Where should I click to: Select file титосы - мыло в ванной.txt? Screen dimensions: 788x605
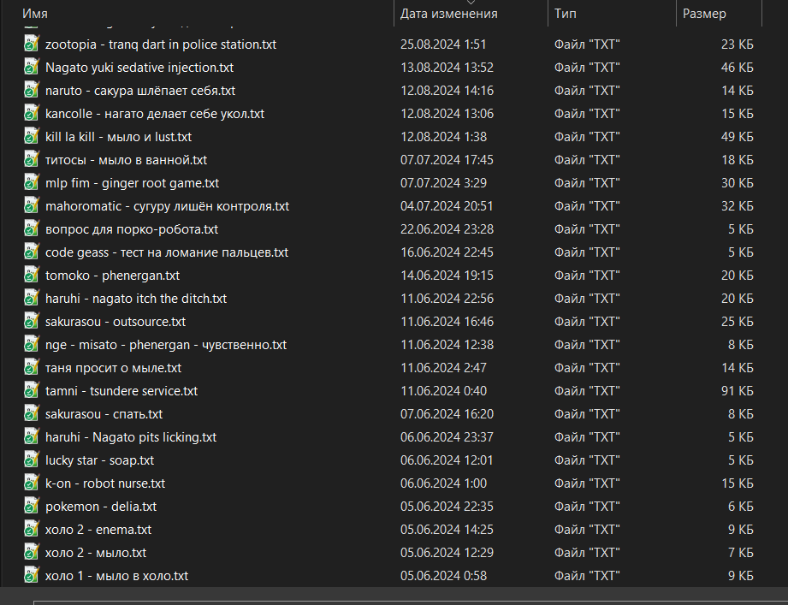126,160
